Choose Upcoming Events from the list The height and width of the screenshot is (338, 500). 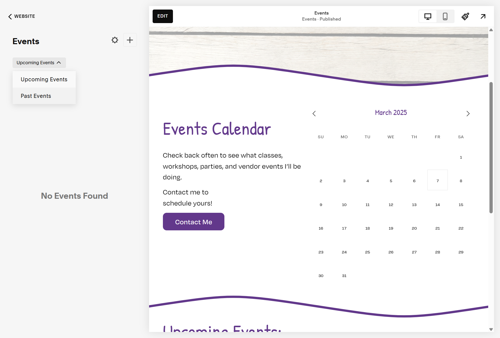click(44, 79)
